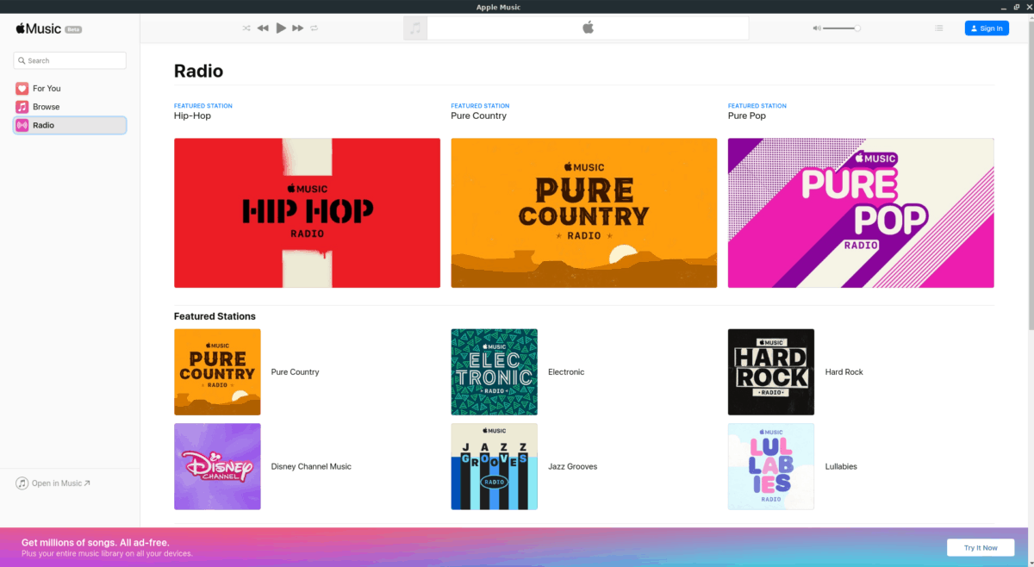Click the Apple Music logo
1034x567 pixels.
[x=39, y=28]
